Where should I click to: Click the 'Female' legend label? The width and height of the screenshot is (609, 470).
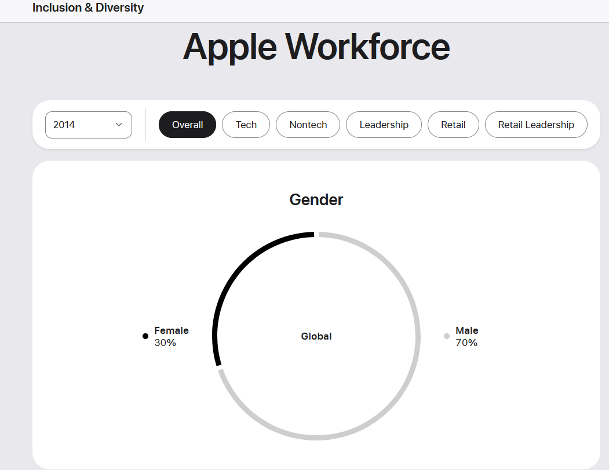coord(172,330)
